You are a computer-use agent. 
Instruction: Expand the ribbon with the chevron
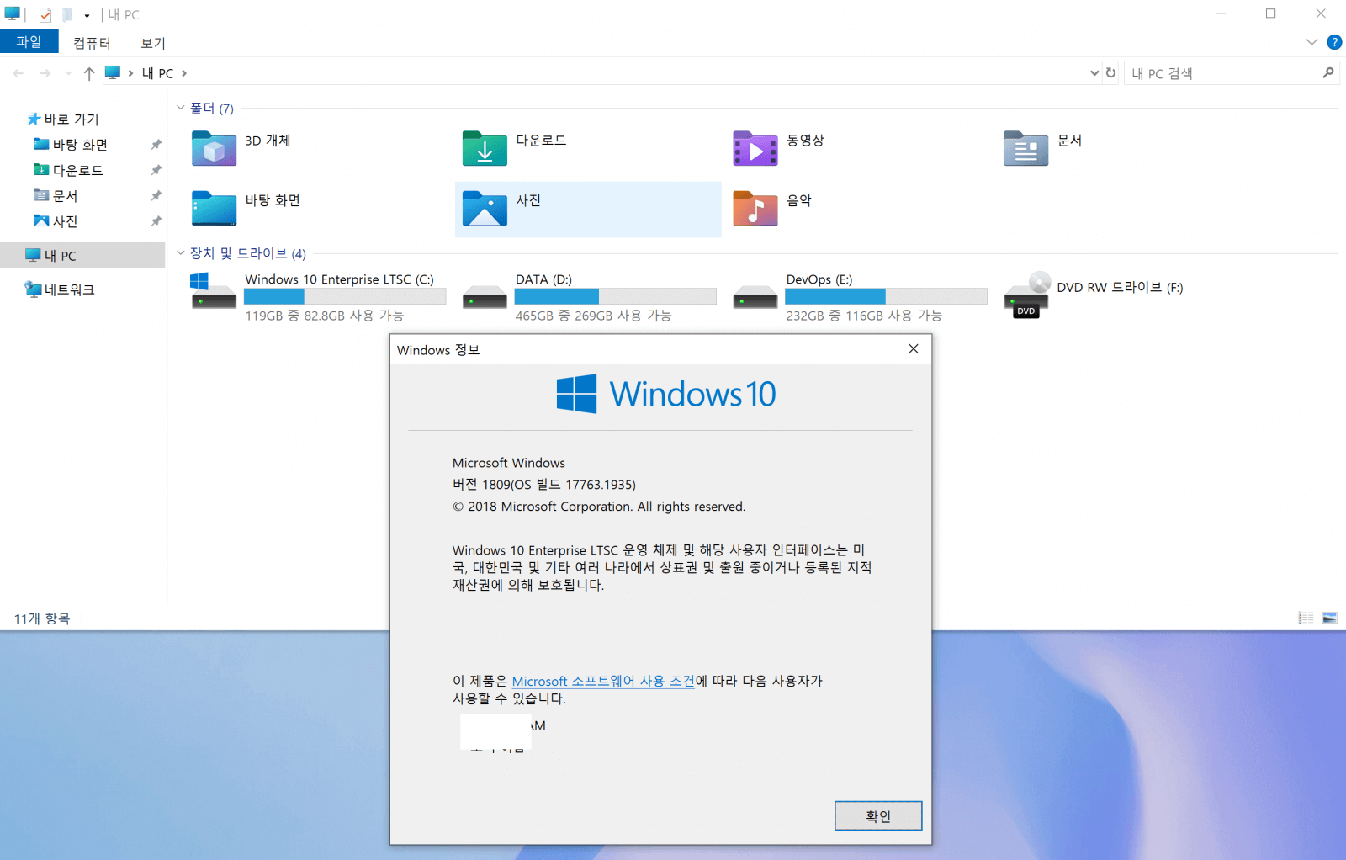coord(1312,42)
